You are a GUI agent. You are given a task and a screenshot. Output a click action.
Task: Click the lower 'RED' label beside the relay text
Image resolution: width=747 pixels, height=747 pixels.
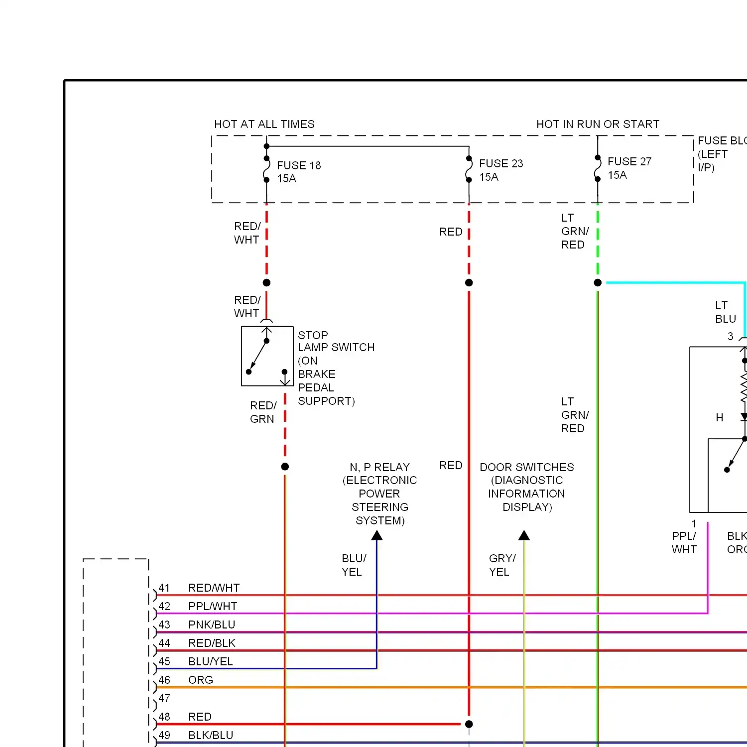[451, 465]
